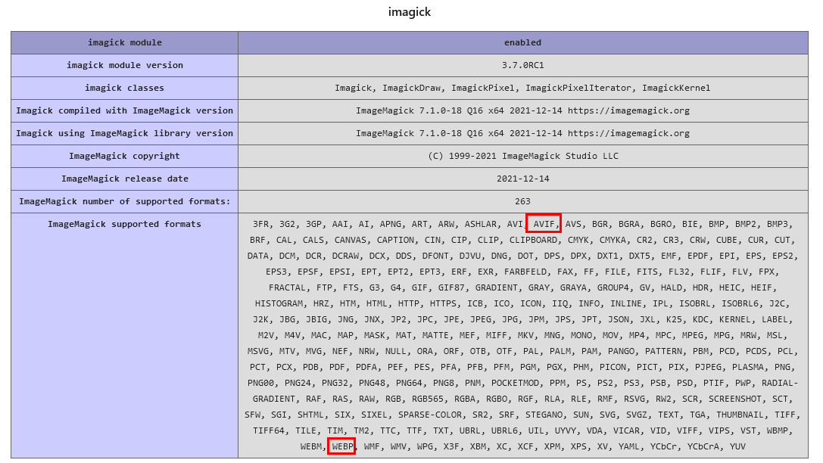Click "YCbCrA" in the formats list
This screenshot has height=463, width=823.
pyautogui.click(x=703, y=447)
